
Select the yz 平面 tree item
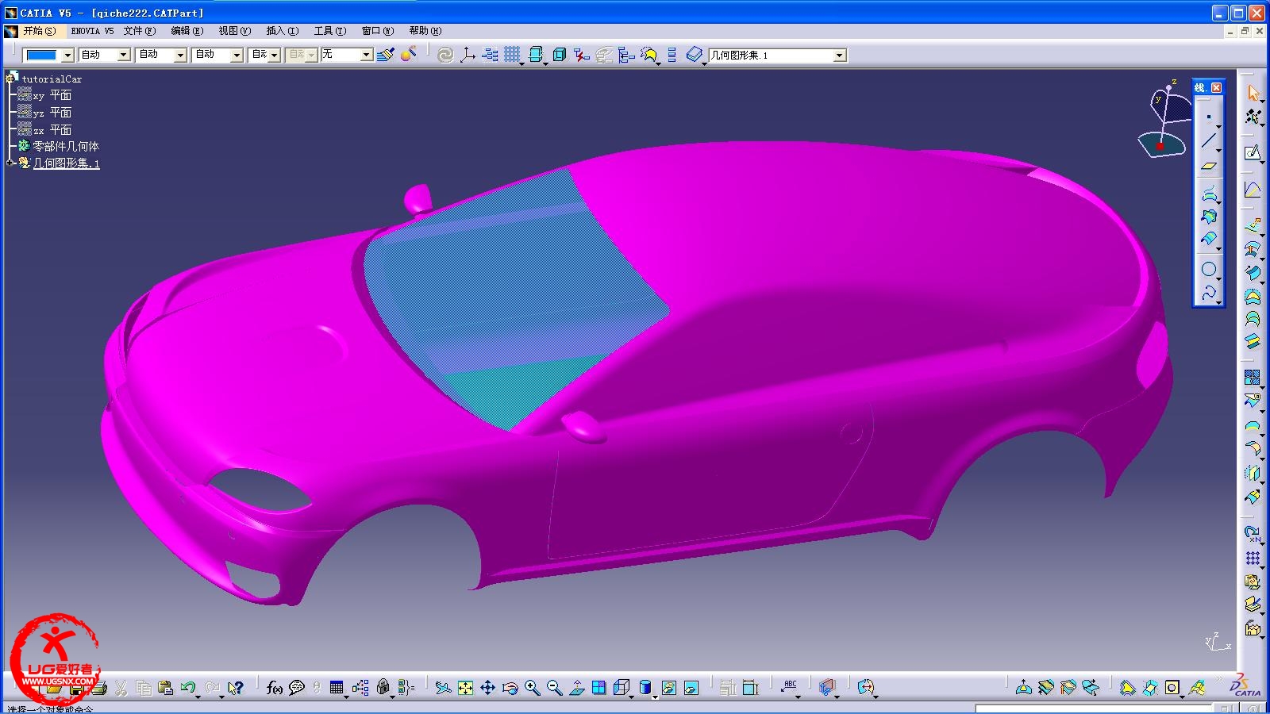click(52, 113)
